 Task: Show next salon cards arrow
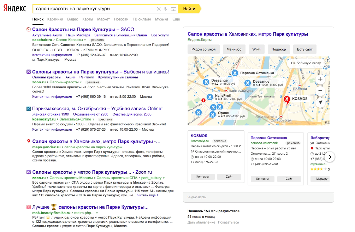330,157
